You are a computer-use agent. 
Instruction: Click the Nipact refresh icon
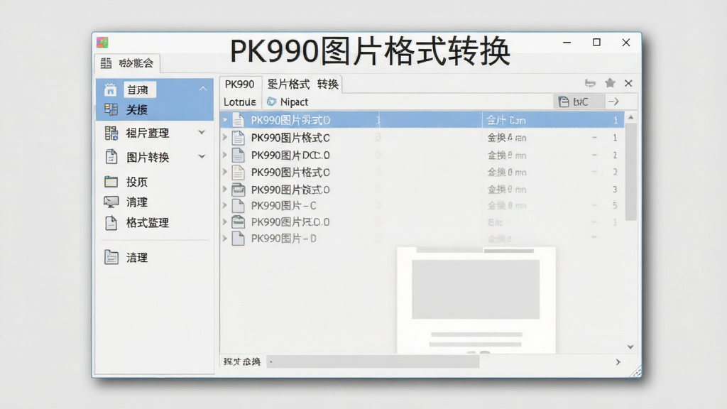271,102
